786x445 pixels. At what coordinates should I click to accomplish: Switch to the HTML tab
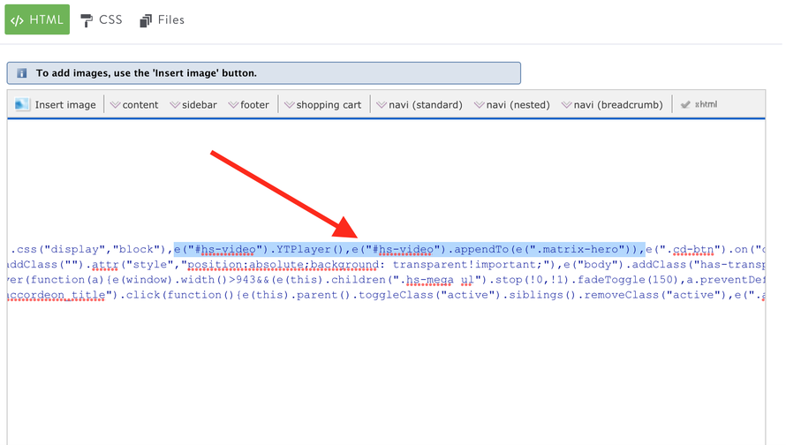37,19
